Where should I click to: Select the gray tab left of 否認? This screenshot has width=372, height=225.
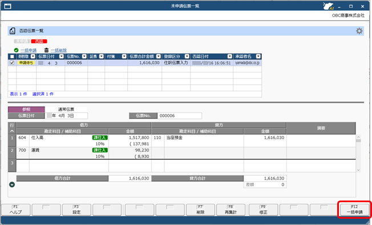click(22, 41)
